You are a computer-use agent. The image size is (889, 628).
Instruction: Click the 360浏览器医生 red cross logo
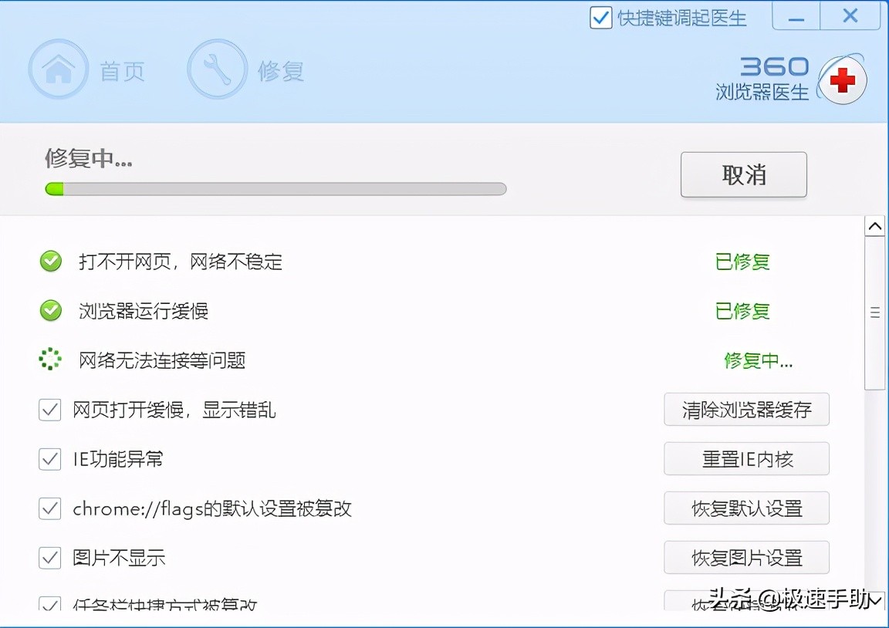[843, 79]
